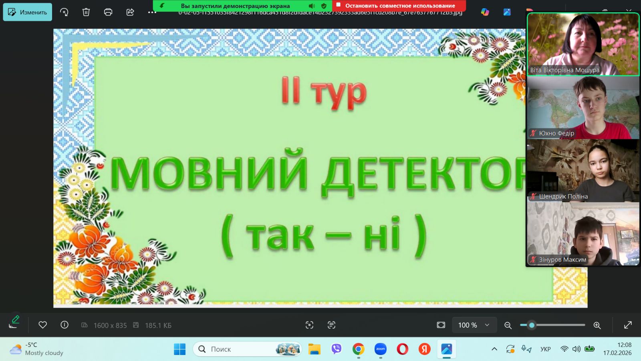Click the zoom out magnifier icon

[x=508, y=325]
